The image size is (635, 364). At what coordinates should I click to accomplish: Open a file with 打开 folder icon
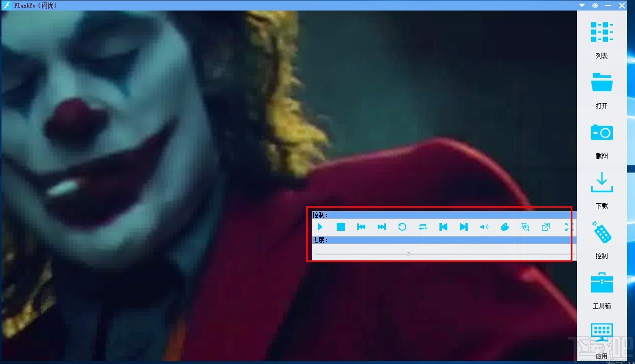pos(601,91)
